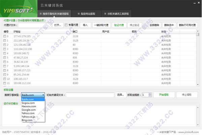Increase 抓取线程数 with the up arrow

point(150,94)
